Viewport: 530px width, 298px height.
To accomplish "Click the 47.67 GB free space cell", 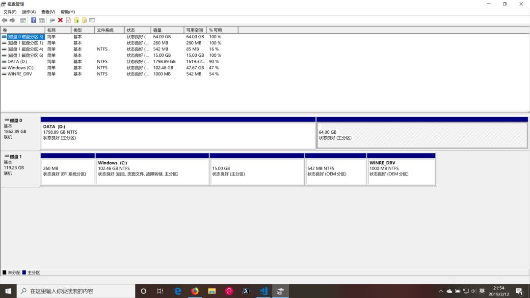I will (195, 68).
